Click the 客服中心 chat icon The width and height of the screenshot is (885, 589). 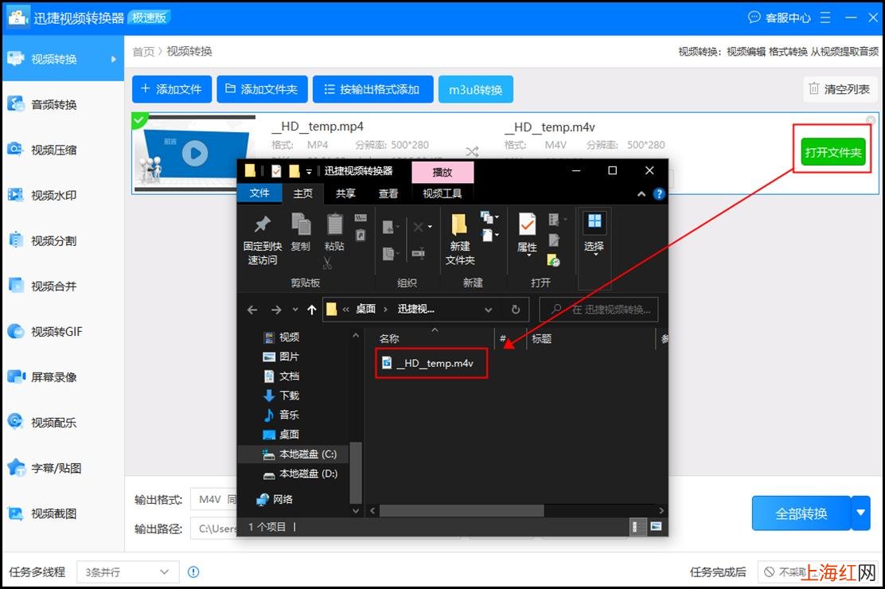pos(754,18)
